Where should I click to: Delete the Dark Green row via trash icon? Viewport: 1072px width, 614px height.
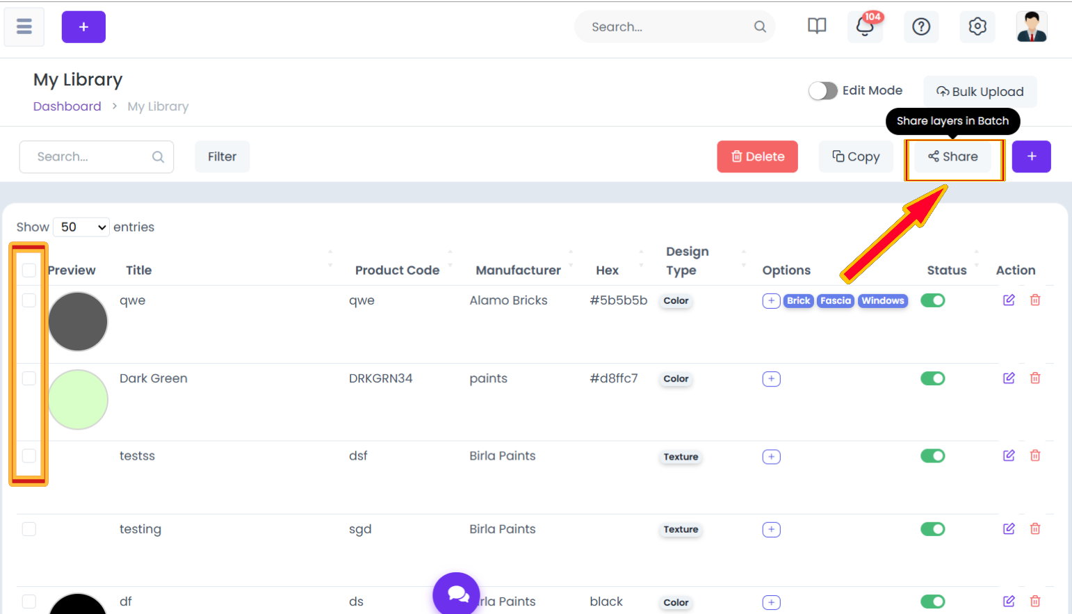point(1035,378)
